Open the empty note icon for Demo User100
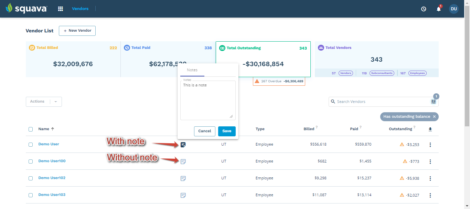The width and height of the screenshot is (470, 209). coord(183,161)
